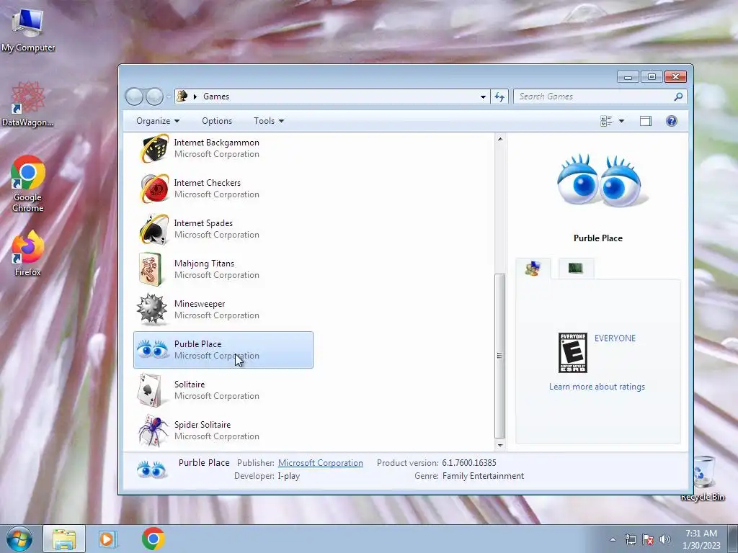Click the EVERYONE rating label

[615, 338]
